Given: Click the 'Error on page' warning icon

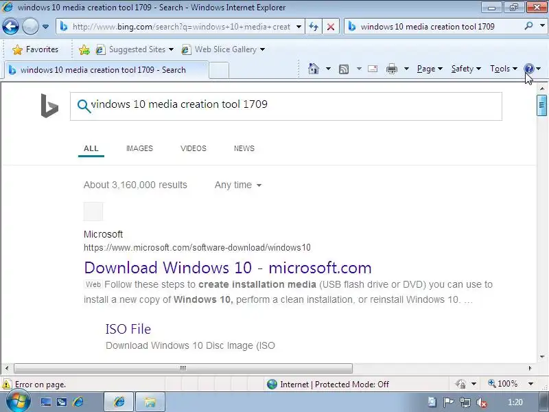Looking at the screenshot, I should (x=6, y=385).
